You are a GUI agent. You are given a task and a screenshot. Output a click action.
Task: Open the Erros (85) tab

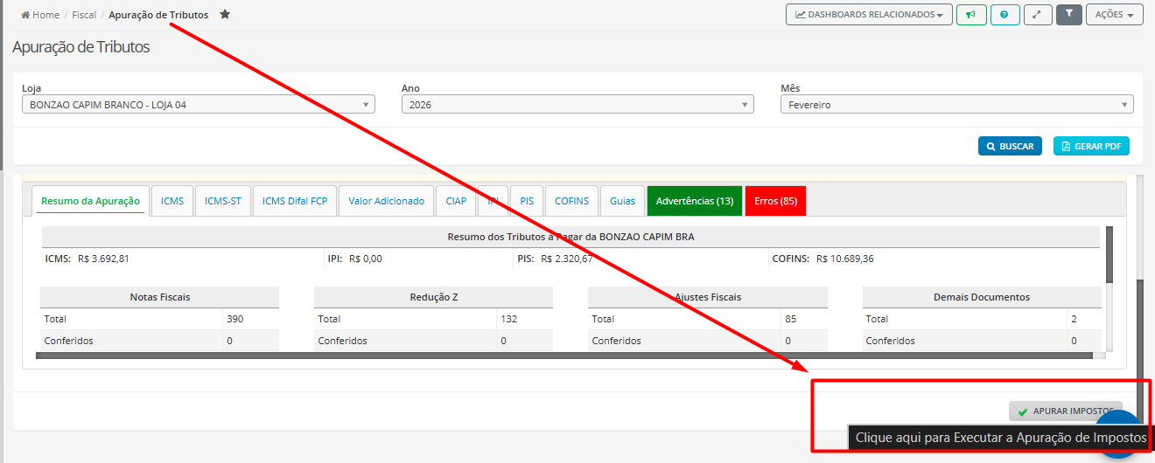pos(775,201)
